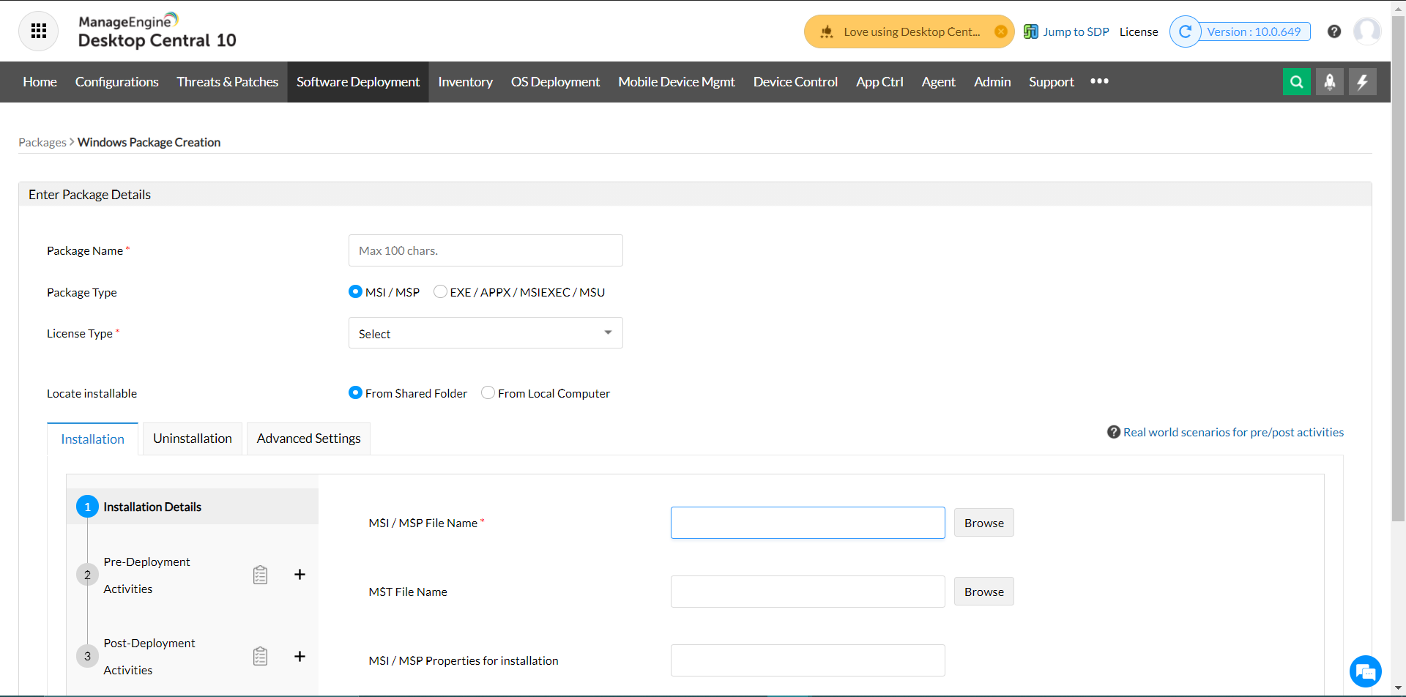Open the live chat bubble icon
The height and width of the screenshot is (697, 1406).
coord(1365,671)
